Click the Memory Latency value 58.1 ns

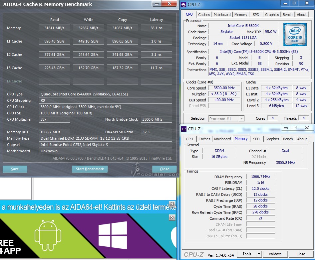pos(156,28)
